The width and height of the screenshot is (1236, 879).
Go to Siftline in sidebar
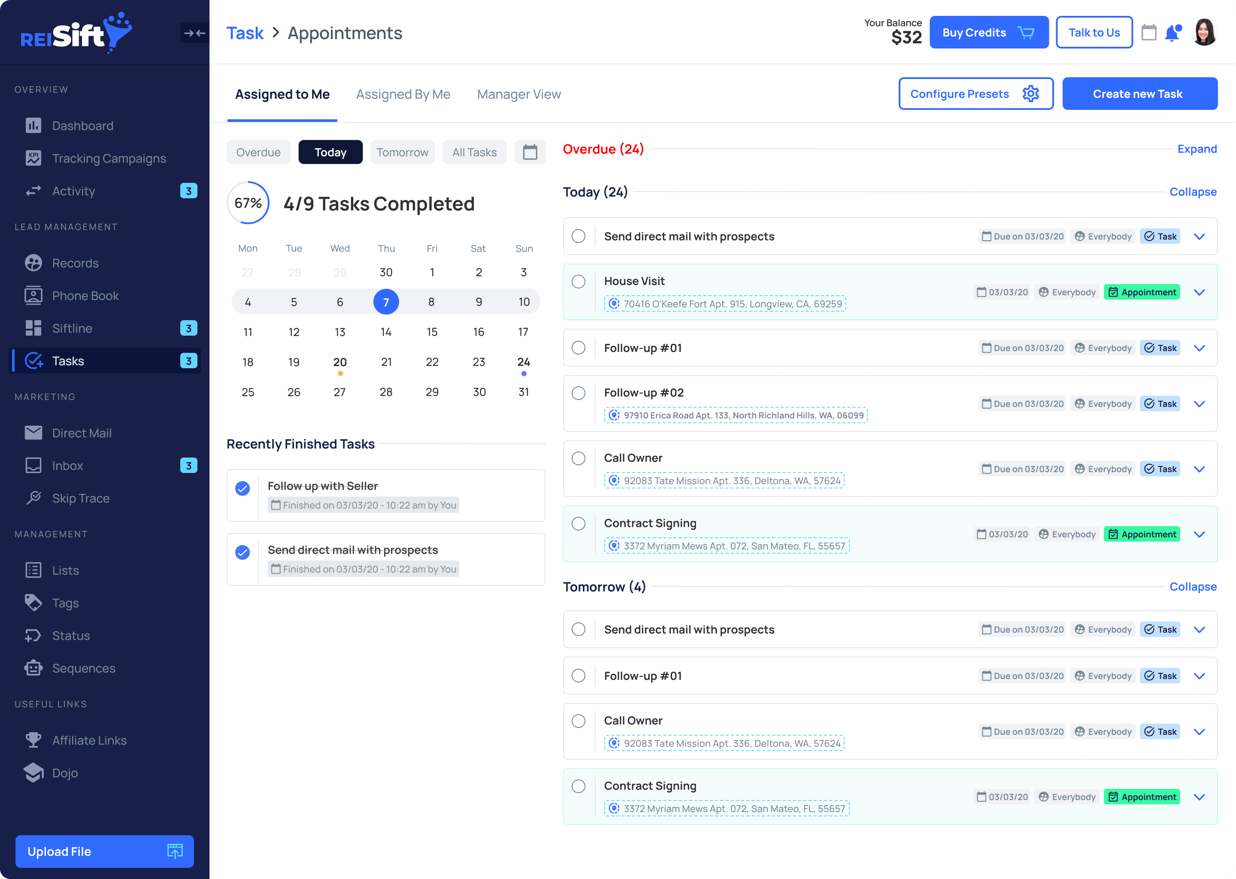point(72,328)
